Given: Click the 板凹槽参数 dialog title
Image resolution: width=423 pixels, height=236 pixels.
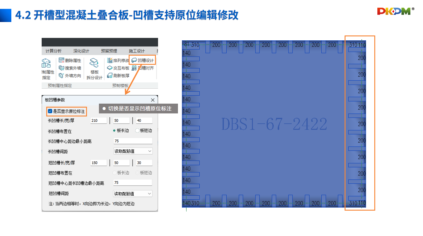Looking at the screenshot, I should 55,100.
